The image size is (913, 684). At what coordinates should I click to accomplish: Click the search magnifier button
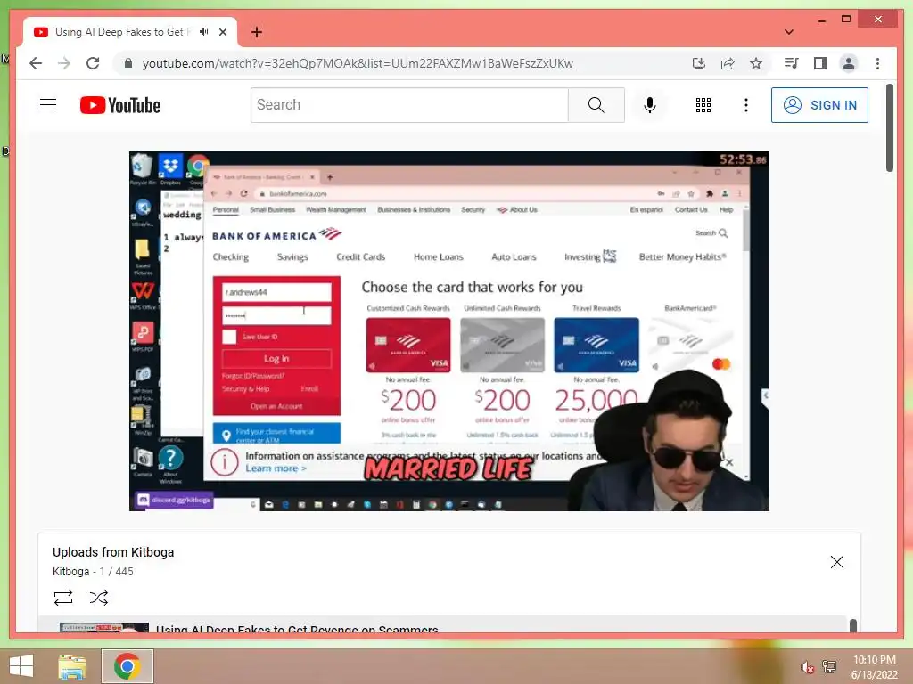[x=596, y=105]
